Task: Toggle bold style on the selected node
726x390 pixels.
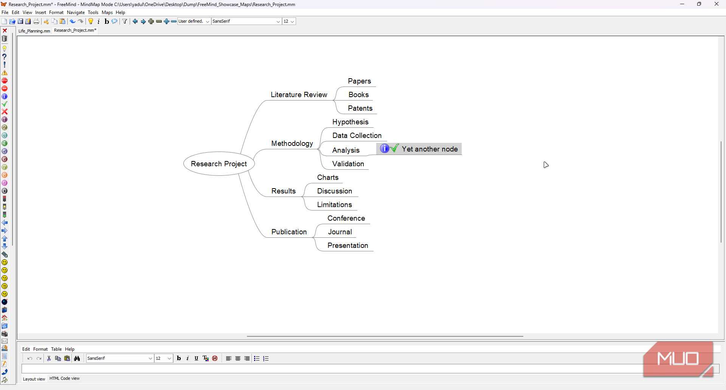Action: (x=107, y=22)
